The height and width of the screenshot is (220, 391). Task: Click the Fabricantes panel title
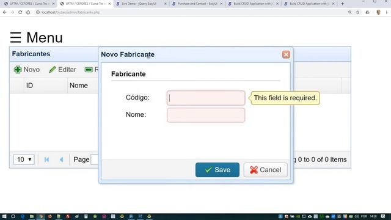click(x=31, y=54)
